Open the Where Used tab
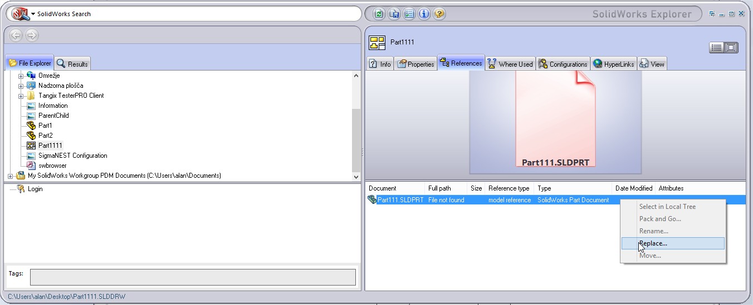 (510, 64)
